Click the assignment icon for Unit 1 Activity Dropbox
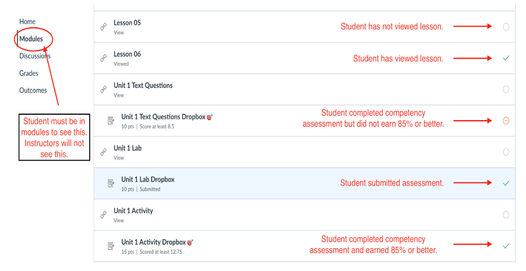This screenshot has width=526, height=271. click(x=111, y=246)
